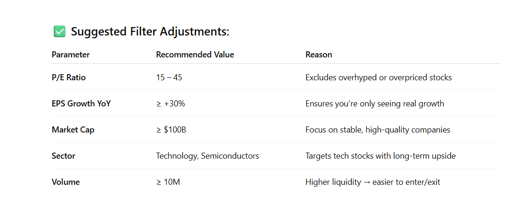Screen dimensions: 525x224
Task: Click the ≥ $100B value cell
Action: [171, 130]
